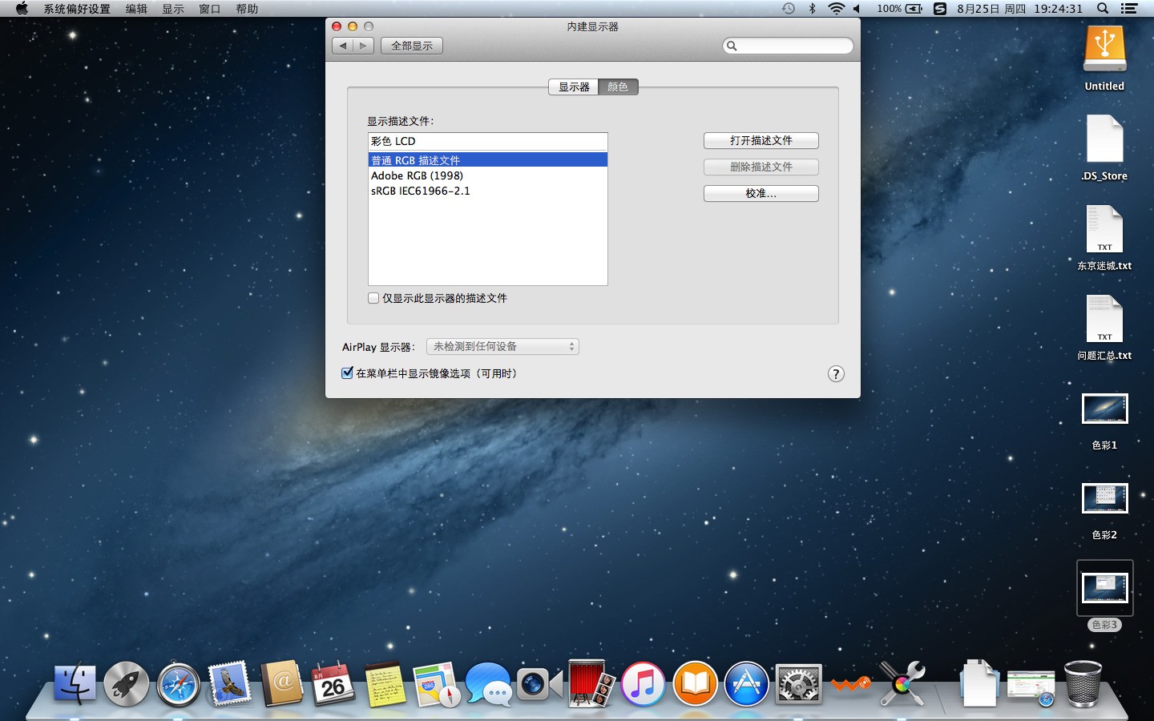The height and width of the screenshot is (721, 1154).
Task: Open the Wi-Fi status menu icon
Action: click(x=836, y=9)
